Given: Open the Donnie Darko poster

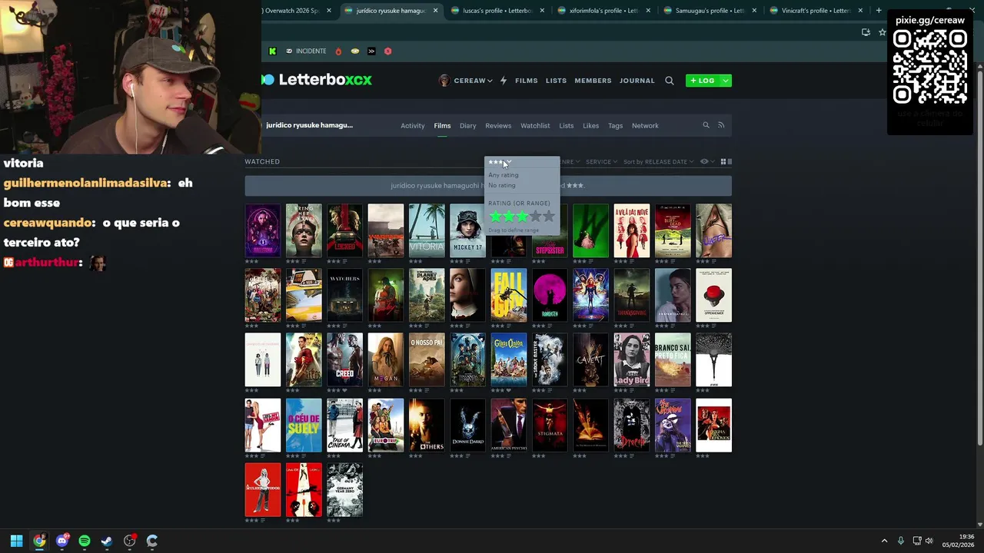Looking at the screenshot, I should coord(467,425).
